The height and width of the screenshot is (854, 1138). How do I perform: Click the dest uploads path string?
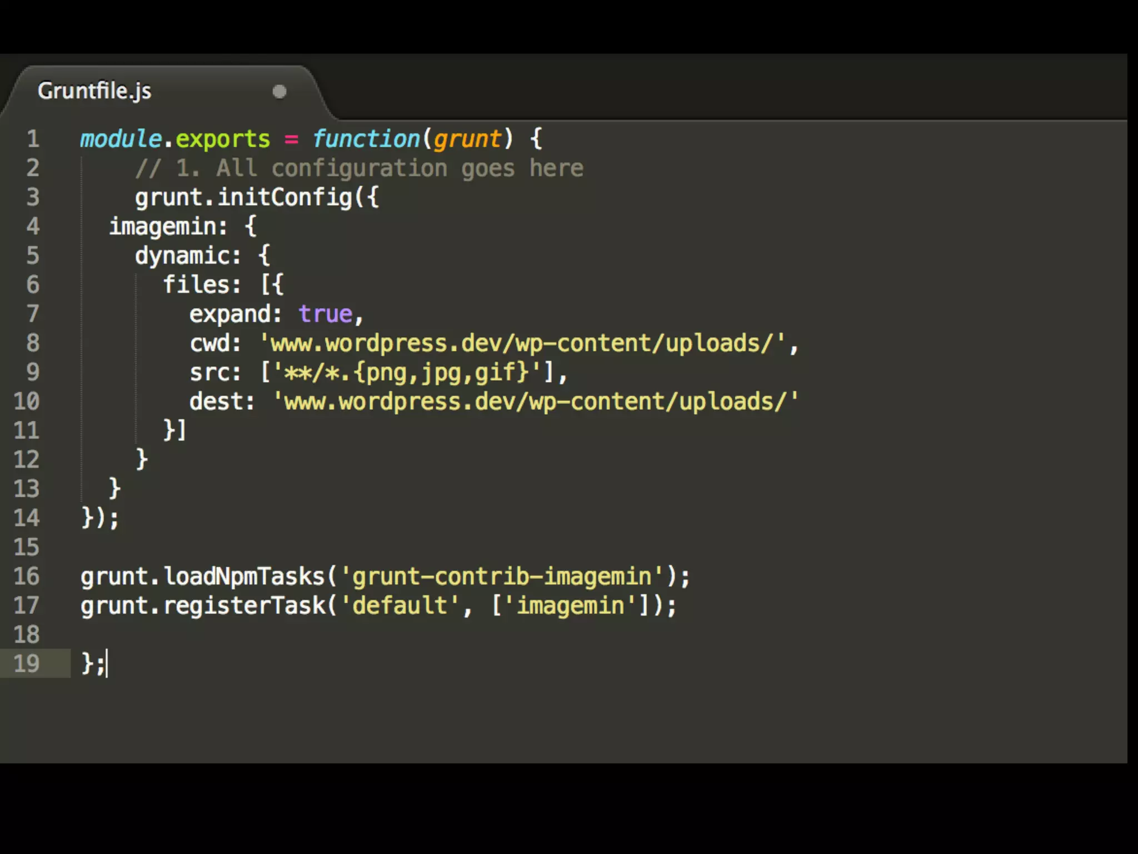click(536, 401)
